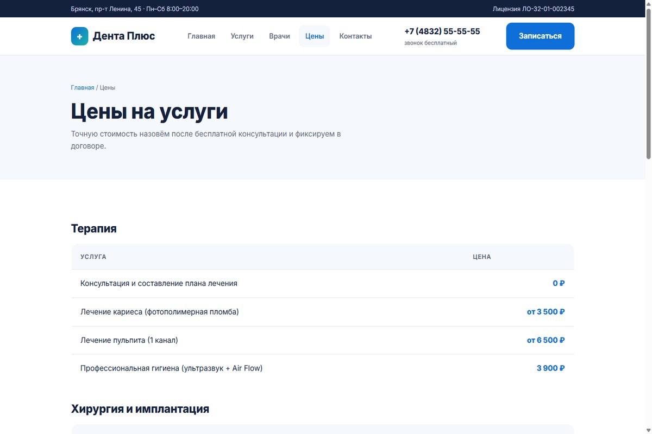
Task: Click the ЦЕНА column header
Action: click(482, 257)
